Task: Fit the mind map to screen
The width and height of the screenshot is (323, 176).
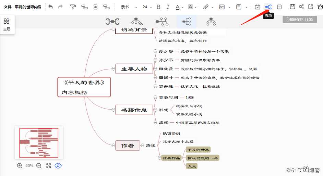Action: (49, 165)
